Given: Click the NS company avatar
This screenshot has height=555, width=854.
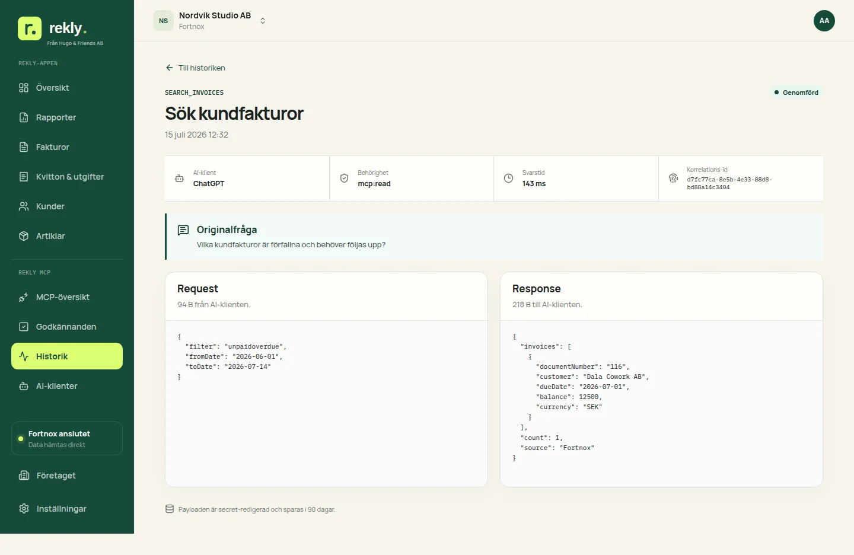Looking at the screenshot, I should pos(163,21).
